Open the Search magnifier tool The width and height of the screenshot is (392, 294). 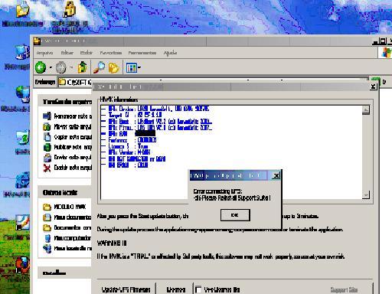99,67
